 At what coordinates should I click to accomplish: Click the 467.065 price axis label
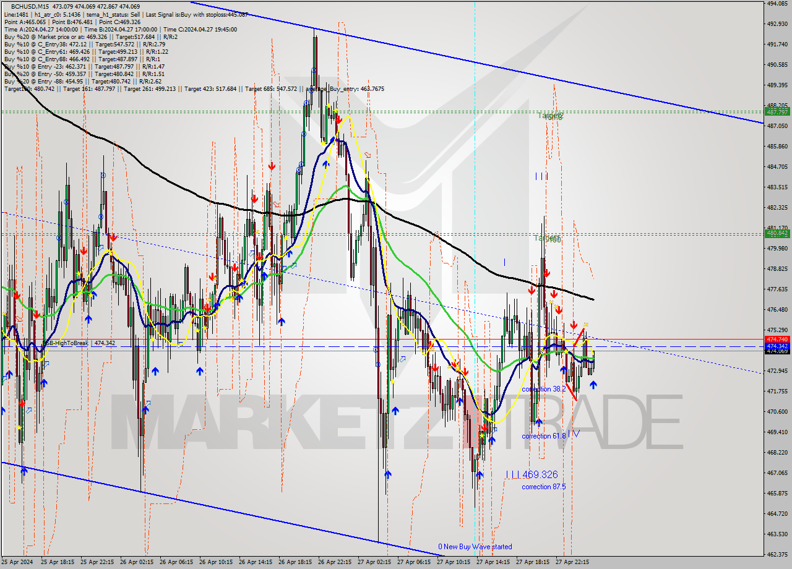pos(777,473)
